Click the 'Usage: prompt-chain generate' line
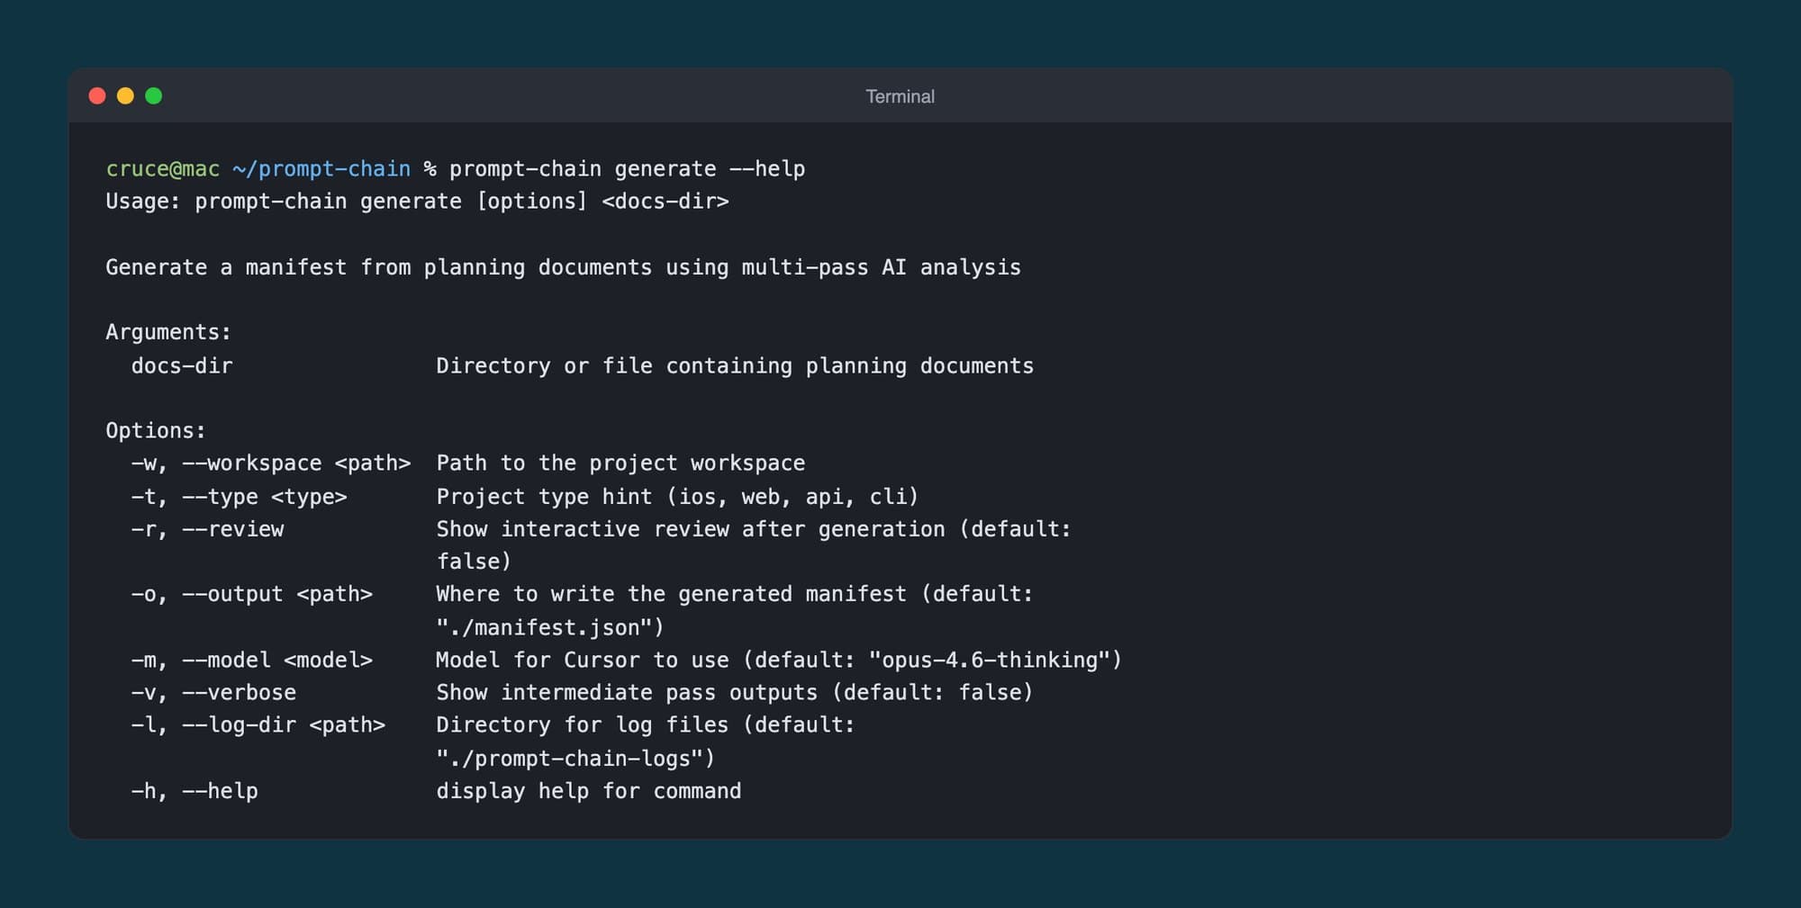1801x908 pixels. 417,202
